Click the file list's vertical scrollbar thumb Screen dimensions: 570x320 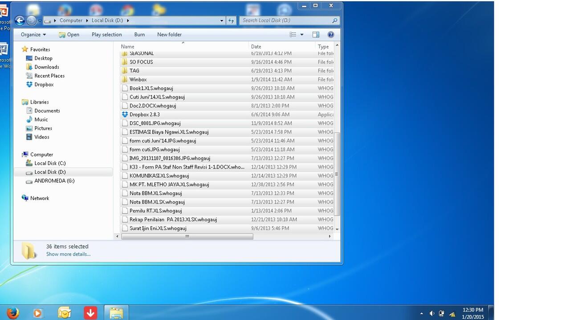337,174
